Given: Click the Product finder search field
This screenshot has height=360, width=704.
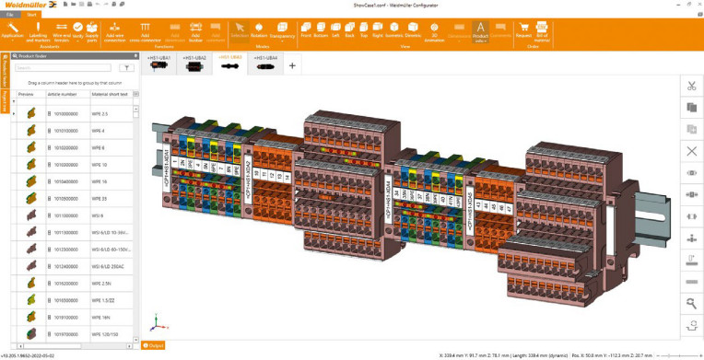Looking at the screenshot, I should click(64, 68).
